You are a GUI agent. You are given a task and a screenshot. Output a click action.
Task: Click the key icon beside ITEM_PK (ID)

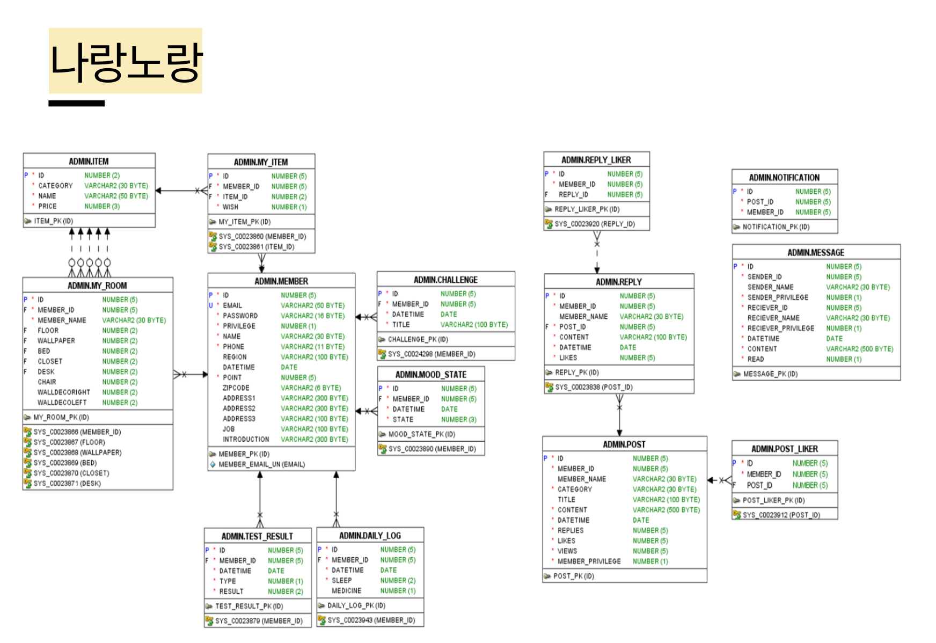[x=28, y=221]
